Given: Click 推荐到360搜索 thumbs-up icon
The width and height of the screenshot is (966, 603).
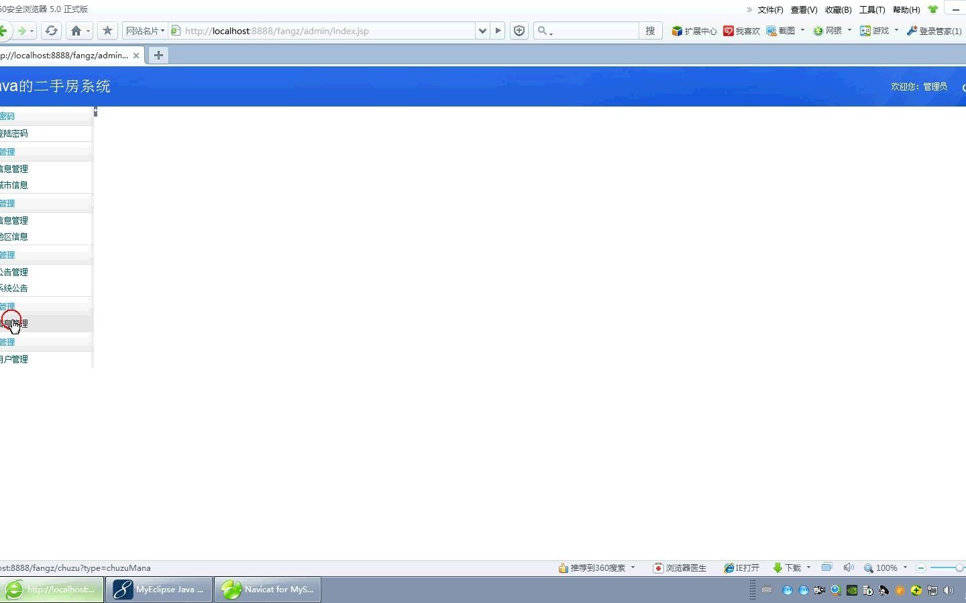Looking at the screenshot, I should point(563,568).
